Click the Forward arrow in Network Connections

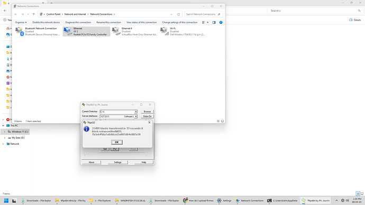(23, 14)
